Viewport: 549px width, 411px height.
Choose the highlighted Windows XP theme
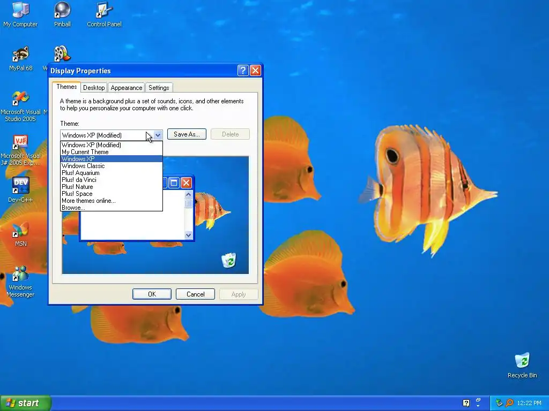point(112,158)
